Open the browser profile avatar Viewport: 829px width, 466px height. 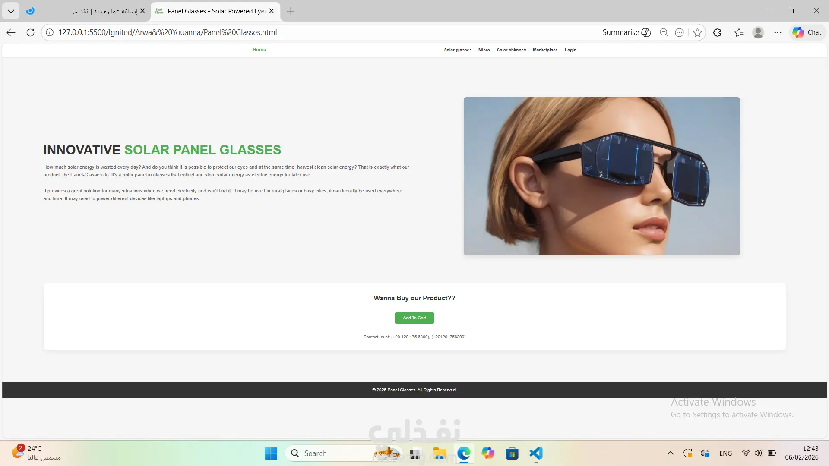758,32
